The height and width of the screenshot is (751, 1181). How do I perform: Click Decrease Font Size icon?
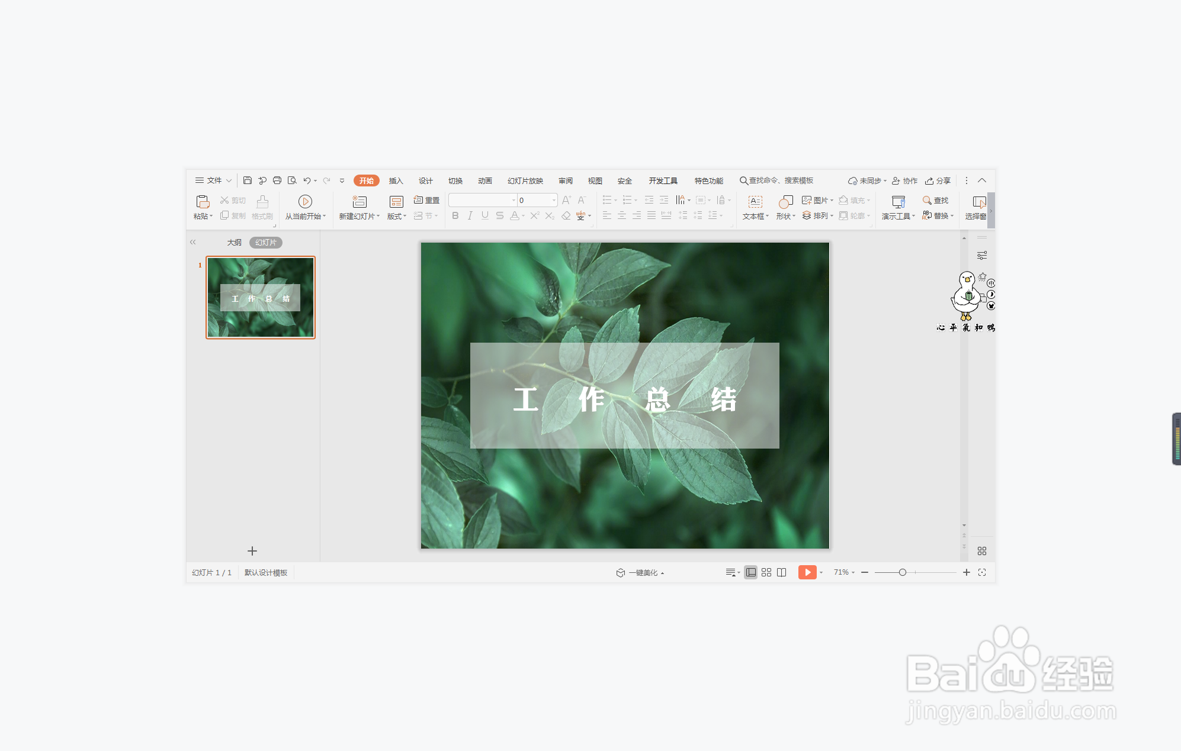(x=582, y=200)
